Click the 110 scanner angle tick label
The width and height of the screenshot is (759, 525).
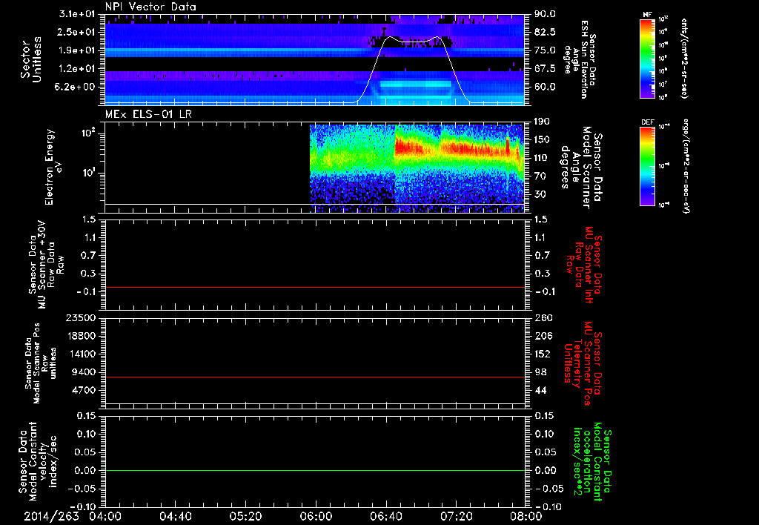coord(543,158)
